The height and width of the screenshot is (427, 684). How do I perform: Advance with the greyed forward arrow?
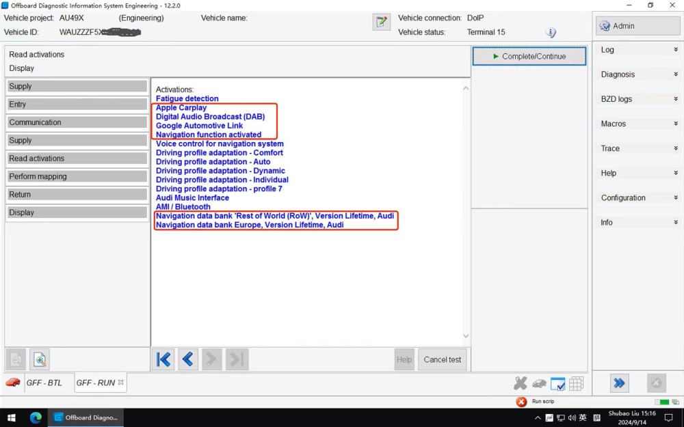click(212, 359)
